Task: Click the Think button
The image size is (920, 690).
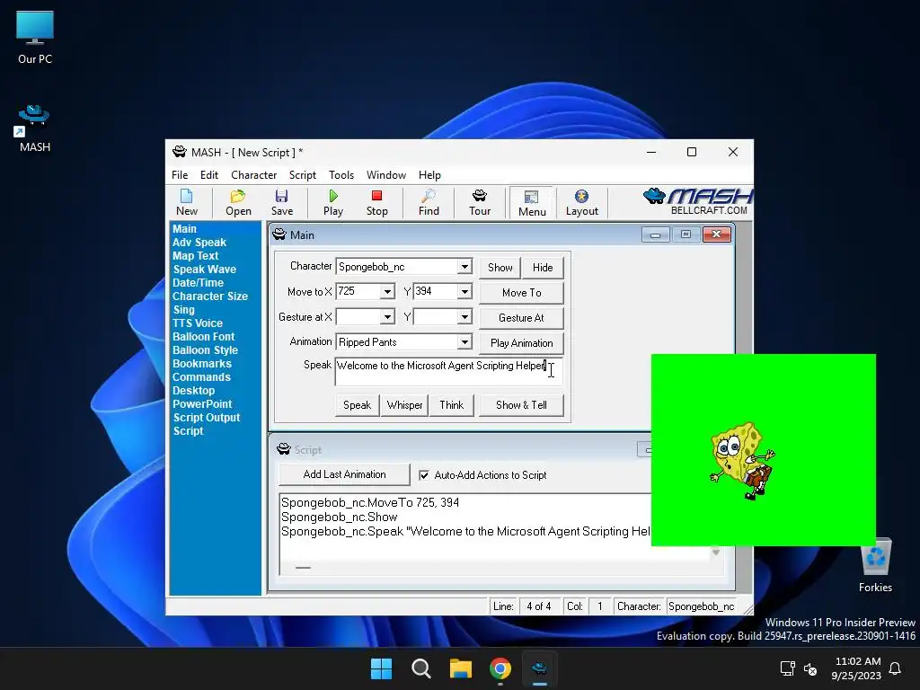Action: (451, 405)
